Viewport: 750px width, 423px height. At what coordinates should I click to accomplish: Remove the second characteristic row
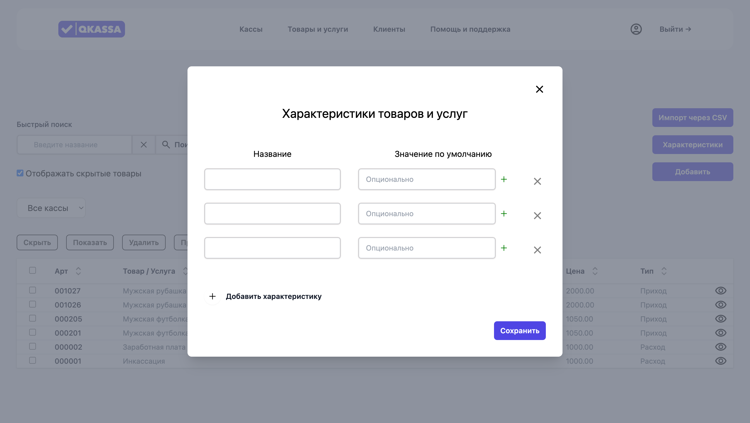[537, 216]
